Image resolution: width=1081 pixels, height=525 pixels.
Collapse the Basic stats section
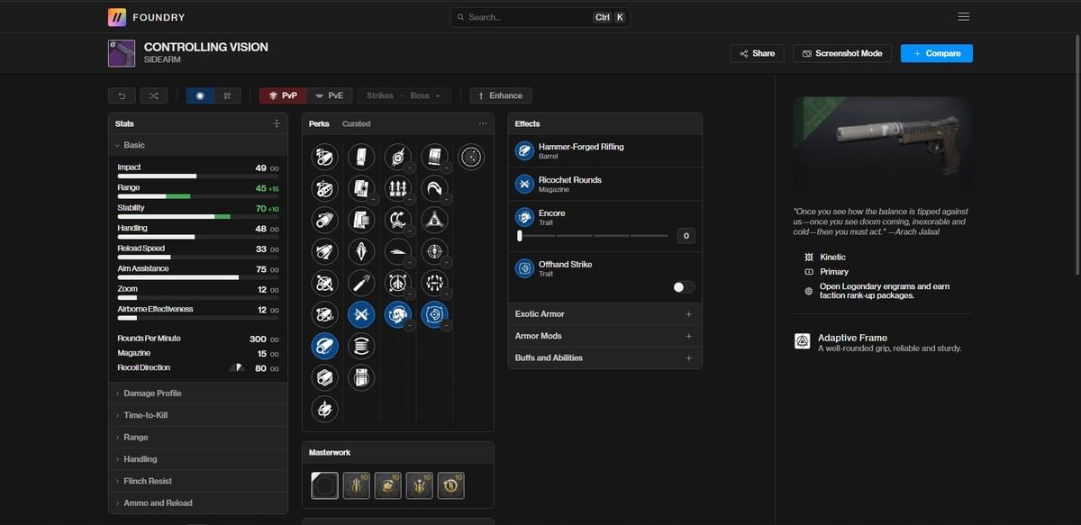(x=133, y=144)
